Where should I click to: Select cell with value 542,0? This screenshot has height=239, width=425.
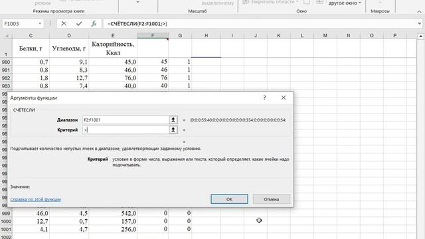(x=113, y=213)
